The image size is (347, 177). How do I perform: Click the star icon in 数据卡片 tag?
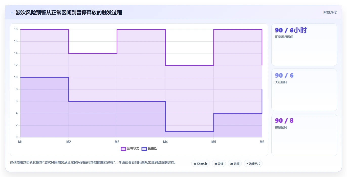[247, 164]
